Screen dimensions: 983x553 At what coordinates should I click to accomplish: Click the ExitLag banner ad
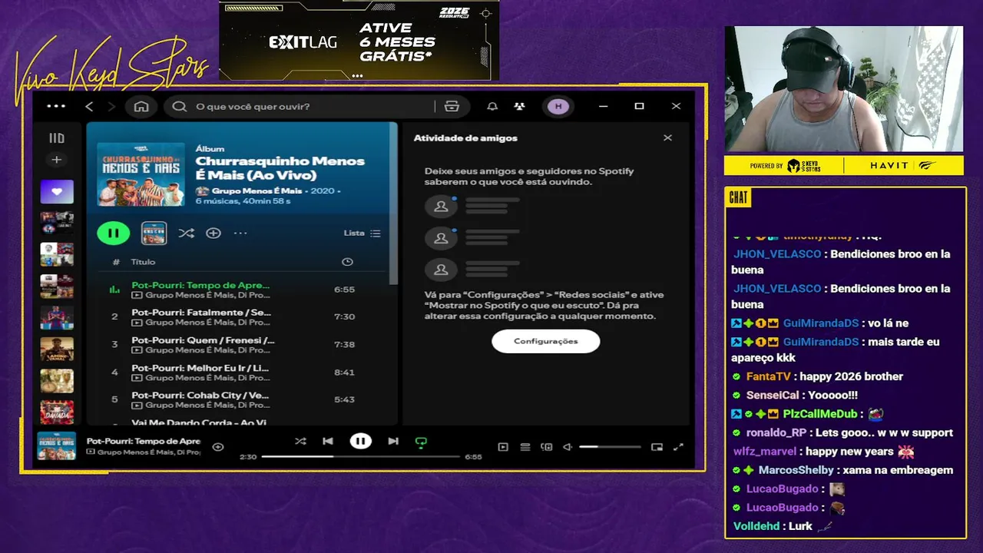[x=359, y=40]
